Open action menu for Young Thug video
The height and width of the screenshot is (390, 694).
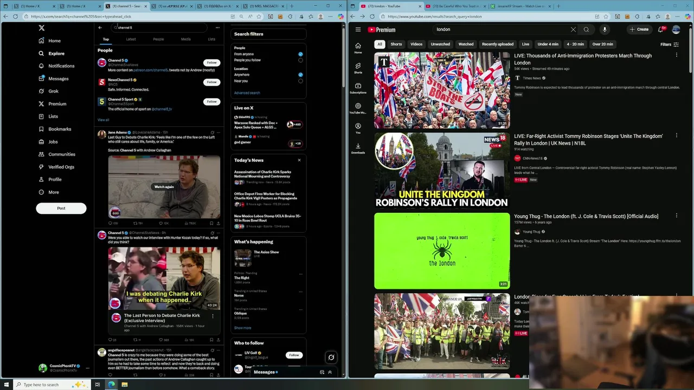(676, 216)
